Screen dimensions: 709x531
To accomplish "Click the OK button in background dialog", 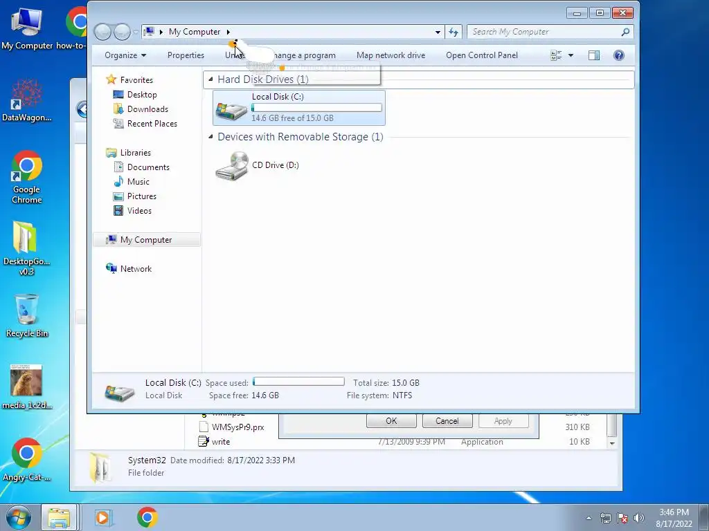I will (391, 421).
